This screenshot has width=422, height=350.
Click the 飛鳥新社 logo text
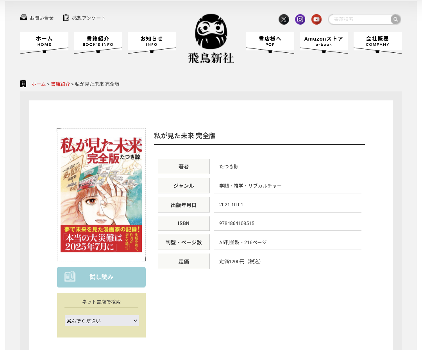pos(211,58)
